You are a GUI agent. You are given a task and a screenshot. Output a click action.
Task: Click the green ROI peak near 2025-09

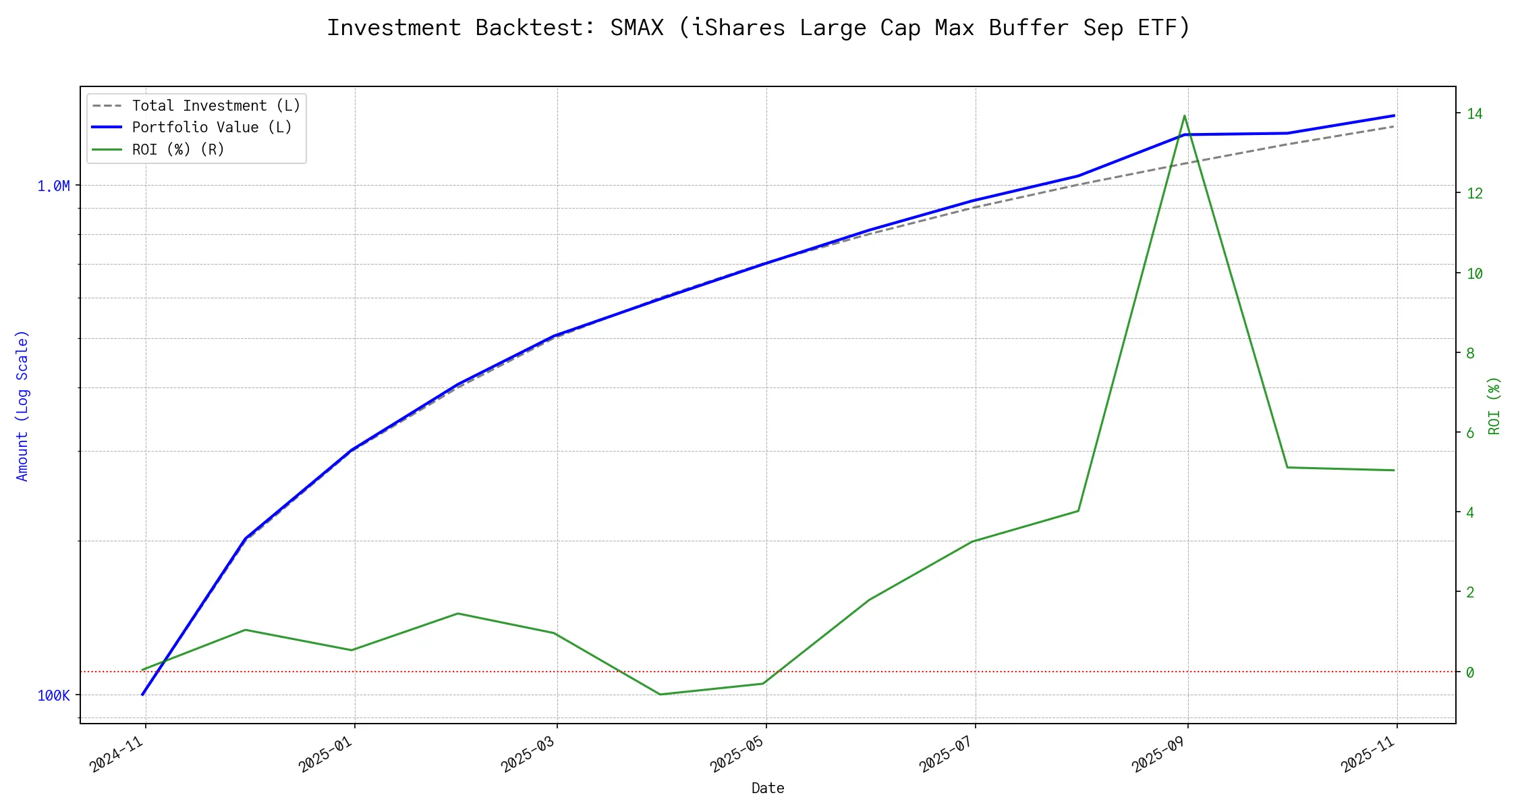coord(1184,116)
